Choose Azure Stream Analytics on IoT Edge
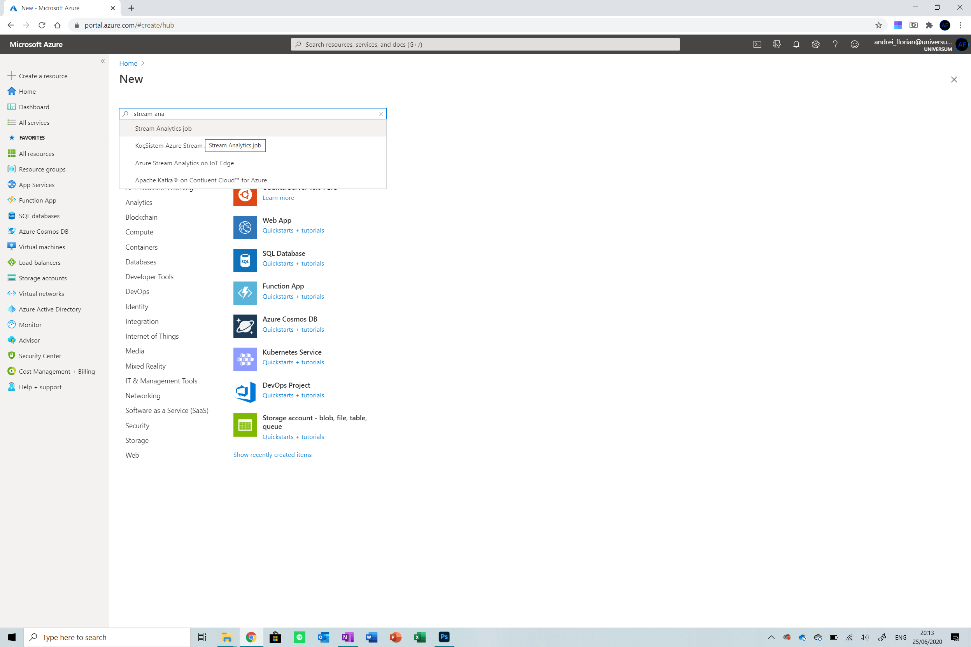971x647 pixels. coord(184,163)
